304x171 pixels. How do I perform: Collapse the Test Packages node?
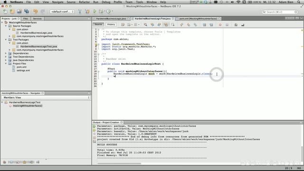click(6, 39)
